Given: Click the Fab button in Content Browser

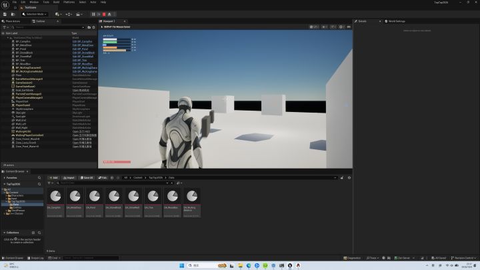Looking at the screenshot, I should [x=103, y=177].
